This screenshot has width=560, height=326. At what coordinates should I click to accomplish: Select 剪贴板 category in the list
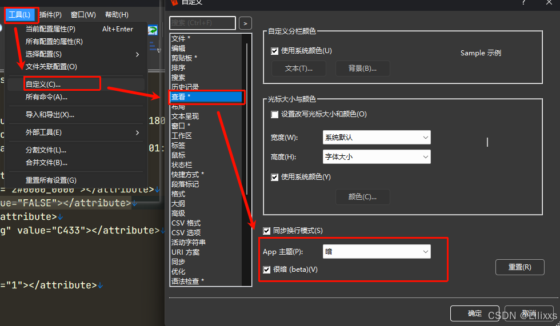[x=206, y=58]
